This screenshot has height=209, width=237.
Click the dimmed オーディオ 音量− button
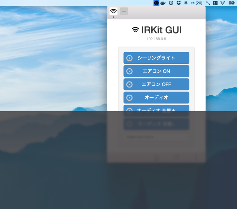(x=156, y=124)
